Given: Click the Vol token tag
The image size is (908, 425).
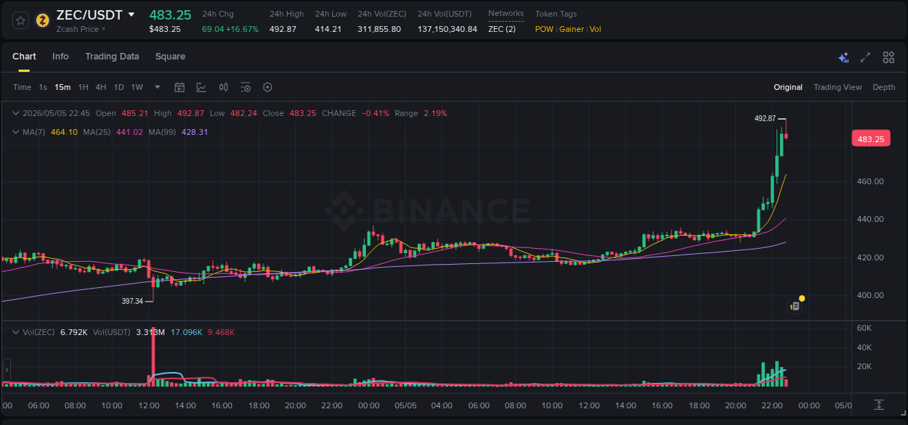Looking at the screenshot, I should click(x=595, y=29).
